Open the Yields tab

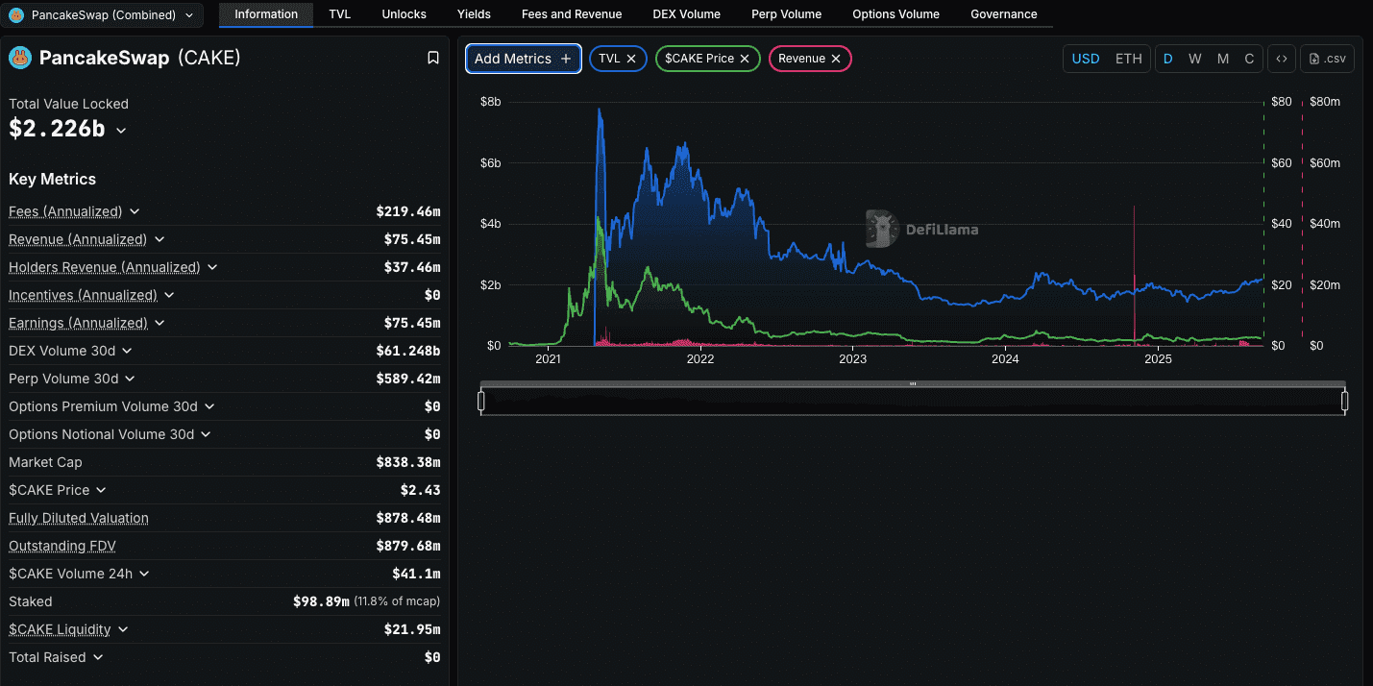[x=474, y=14]
